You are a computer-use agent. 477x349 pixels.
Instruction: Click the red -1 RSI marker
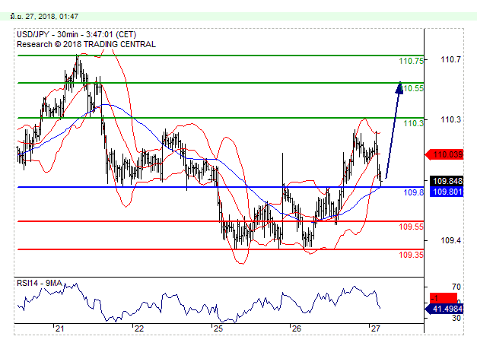(444, 298)
